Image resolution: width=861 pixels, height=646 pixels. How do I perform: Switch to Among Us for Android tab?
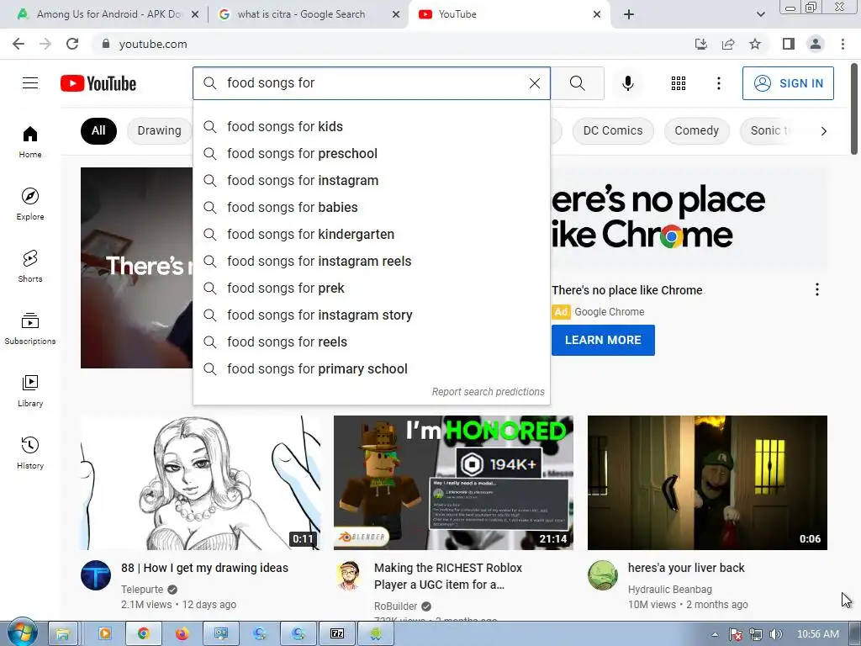pyautogui.click(x=108, y=14)
